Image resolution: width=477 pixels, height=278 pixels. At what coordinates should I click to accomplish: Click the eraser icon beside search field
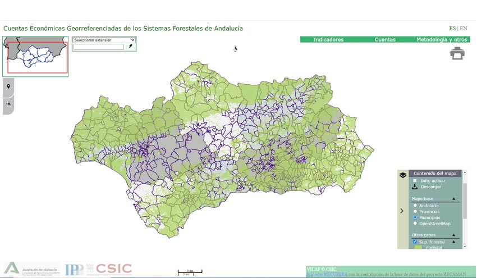tap(131, 46)
